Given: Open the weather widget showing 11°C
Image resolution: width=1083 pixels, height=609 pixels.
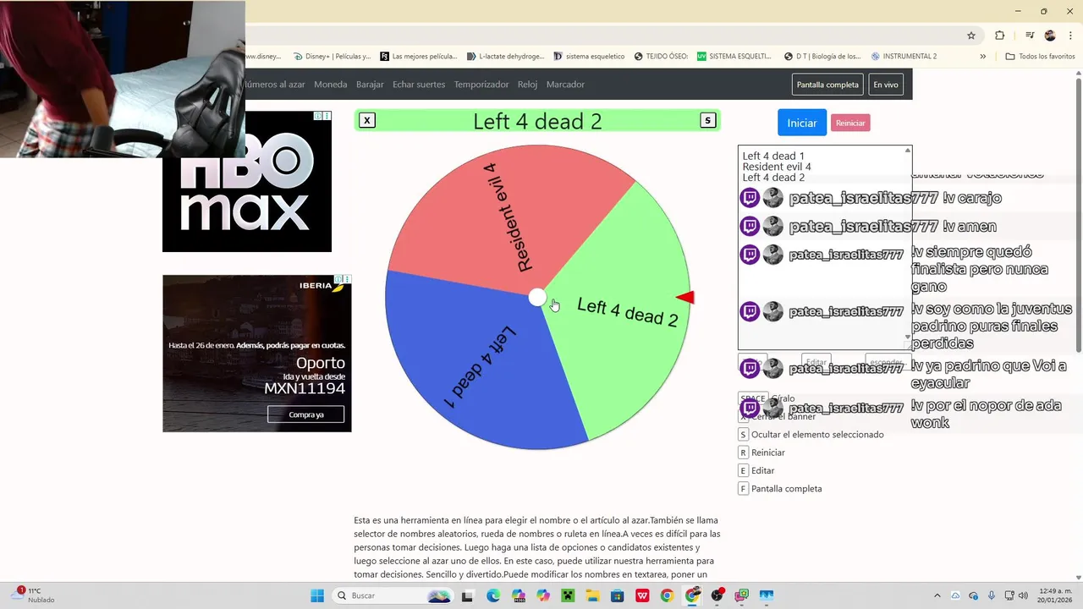Looking at the screenshot, I should (x=34, y=595).
